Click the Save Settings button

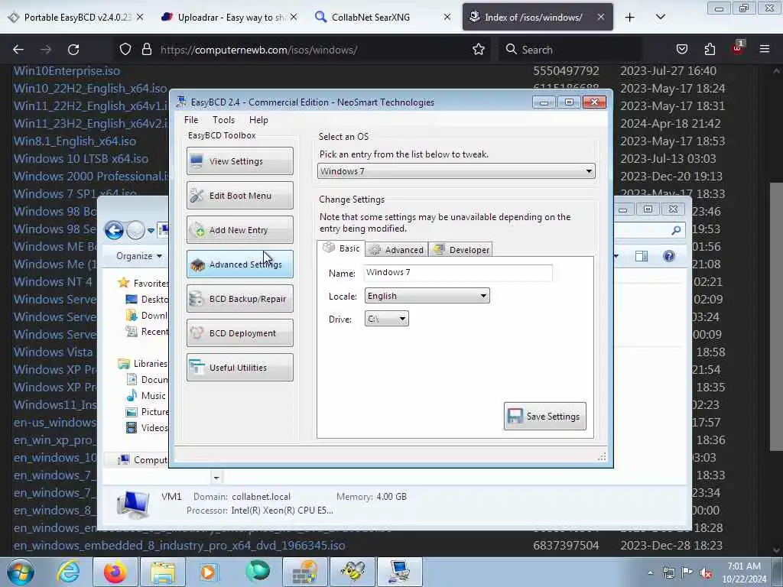544,417
